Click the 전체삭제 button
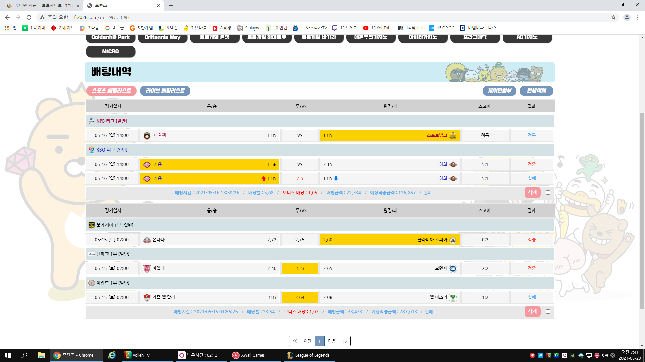This screenshot has width=645, height=362. [x=536, y=91]
